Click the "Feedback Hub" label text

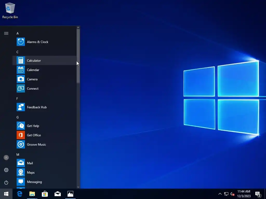[37, 107]
